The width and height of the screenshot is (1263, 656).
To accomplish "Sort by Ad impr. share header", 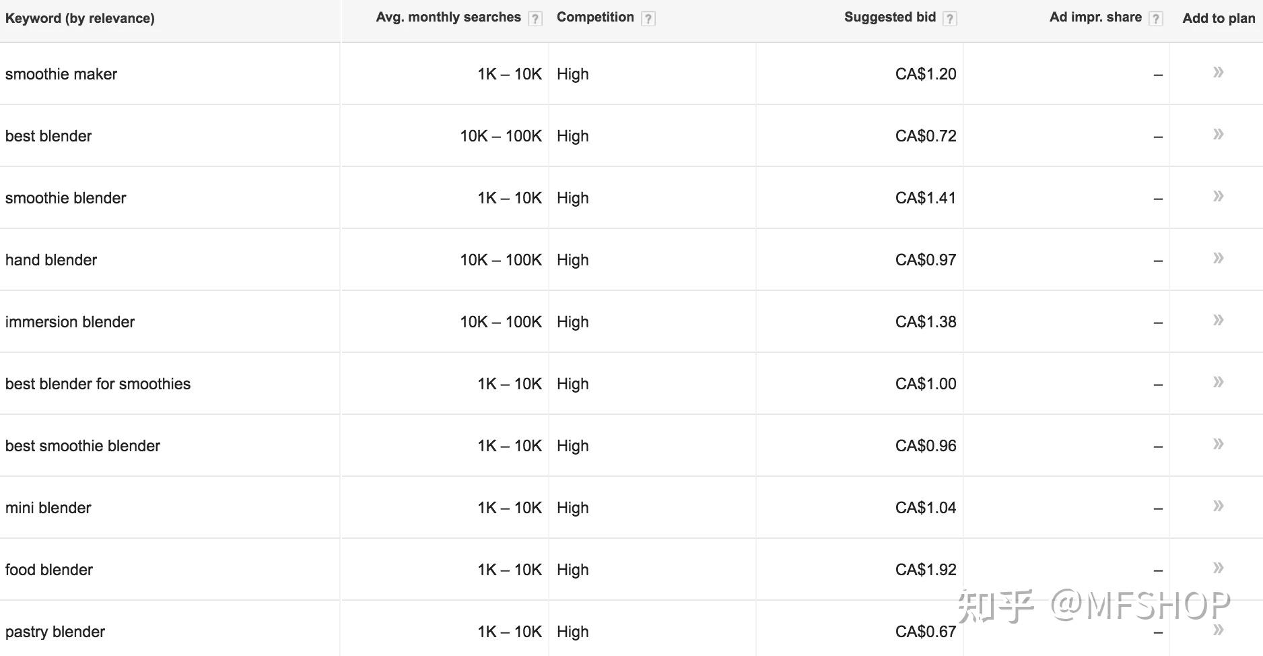I will point(1095,18).
